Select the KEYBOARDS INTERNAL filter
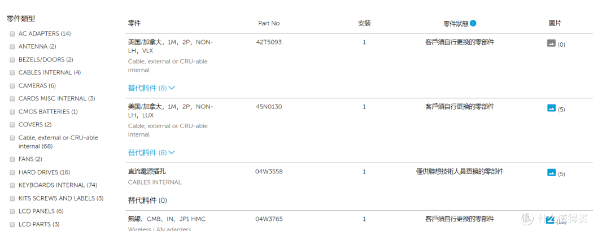 tap(12, 185)
